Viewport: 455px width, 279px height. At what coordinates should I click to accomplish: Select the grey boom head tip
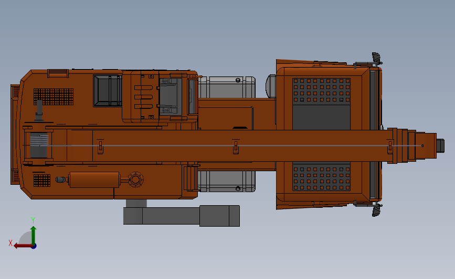click(440, 146)
